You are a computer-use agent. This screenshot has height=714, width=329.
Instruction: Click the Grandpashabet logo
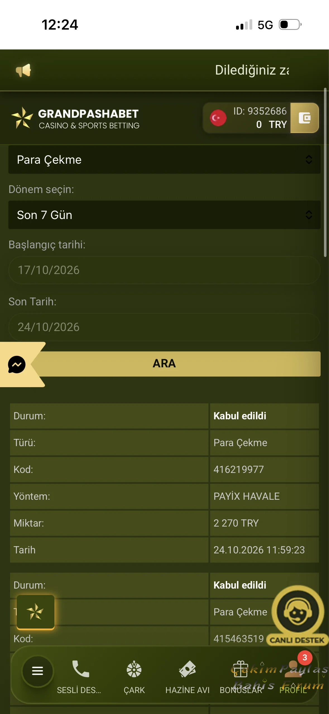point(75,119)
